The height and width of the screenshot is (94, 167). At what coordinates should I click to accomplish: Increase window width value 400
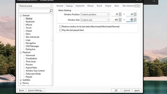click(120, 19)
